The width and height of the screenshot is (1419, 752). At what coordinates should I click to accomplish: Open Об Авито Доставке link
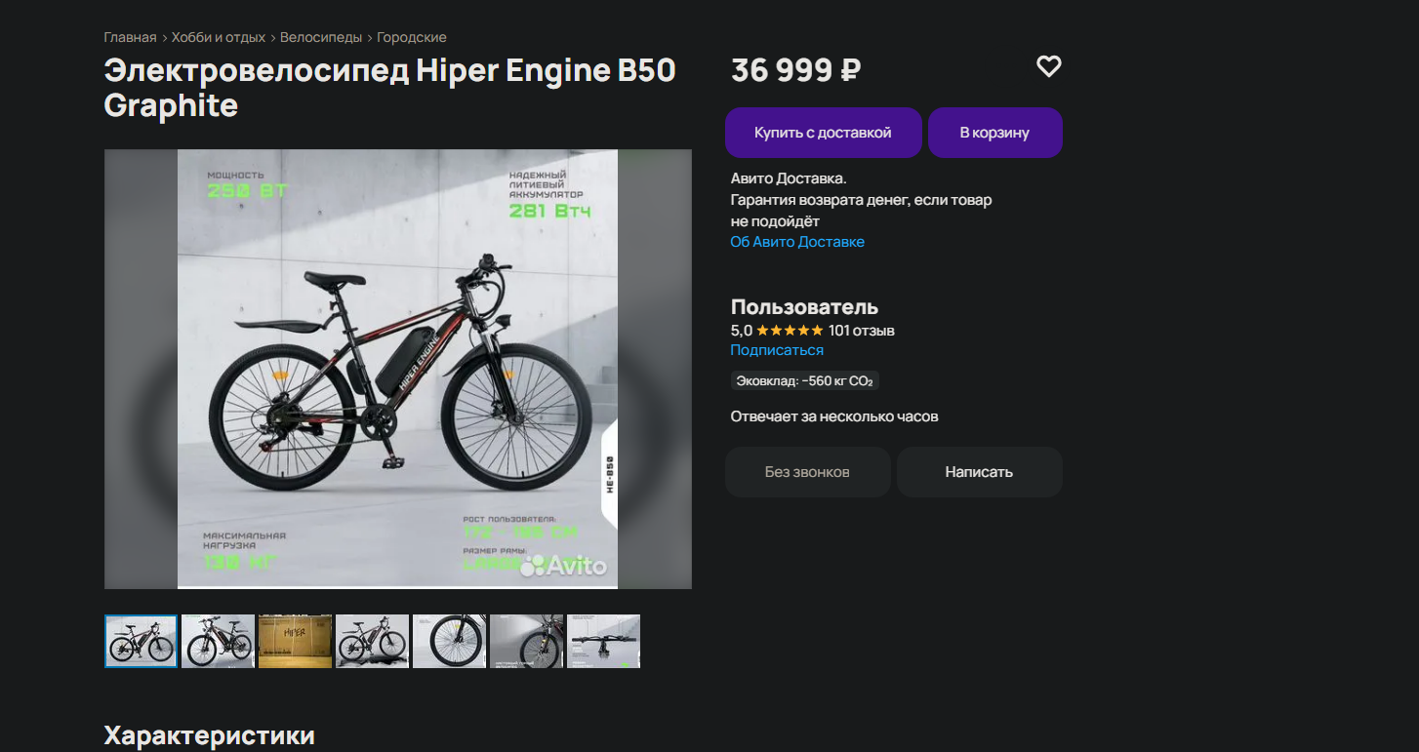click(797, 242)
